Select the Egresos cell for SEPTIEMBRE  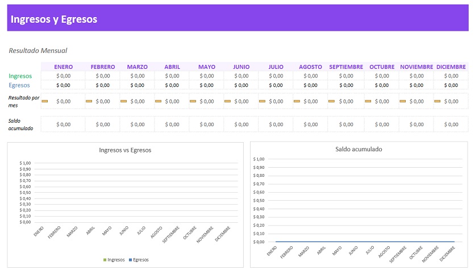pos(346,85)
